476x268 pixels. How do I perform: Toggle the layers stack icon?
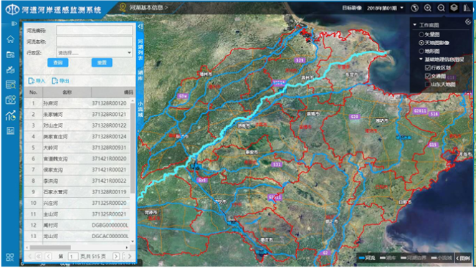point(454,8)
